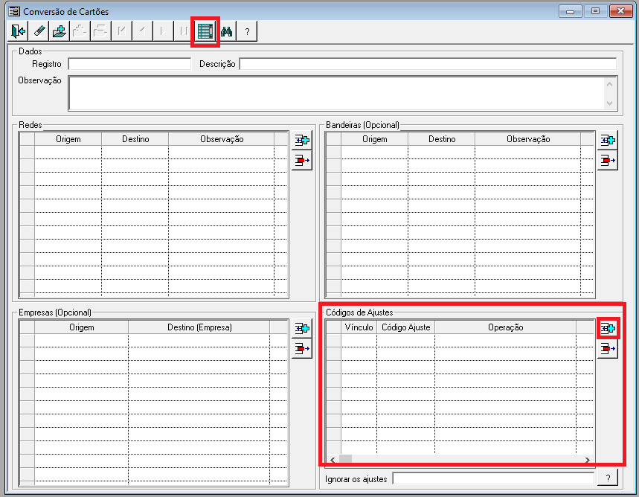Image resolution: width=639 pixels, height=497 pixels.
Task: Maximize the Conversão de Cartões window
Action: pos(595,11)
